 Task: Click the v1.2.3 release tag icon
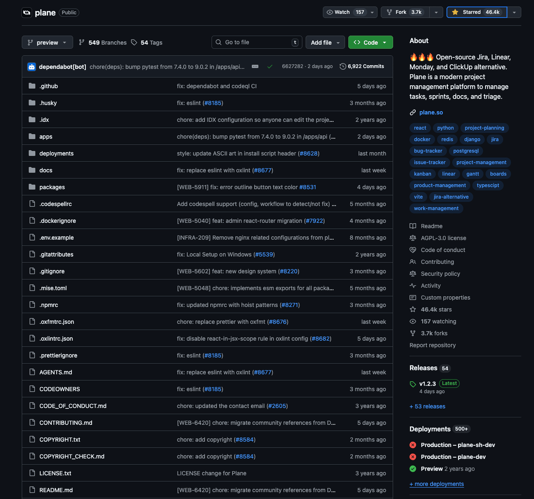coord(413,384)
